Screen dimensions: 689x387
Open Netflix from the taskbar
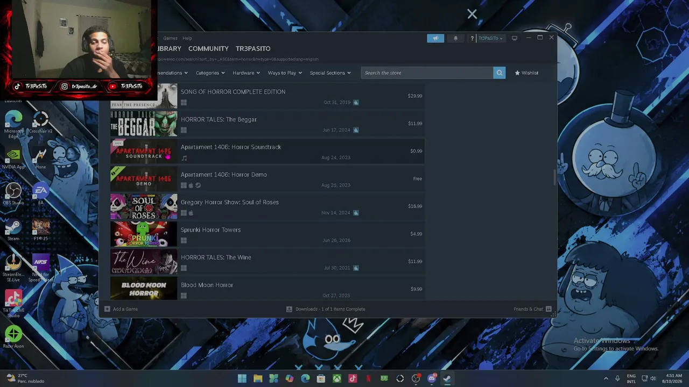pyautogui.click(x=368, y=378)
